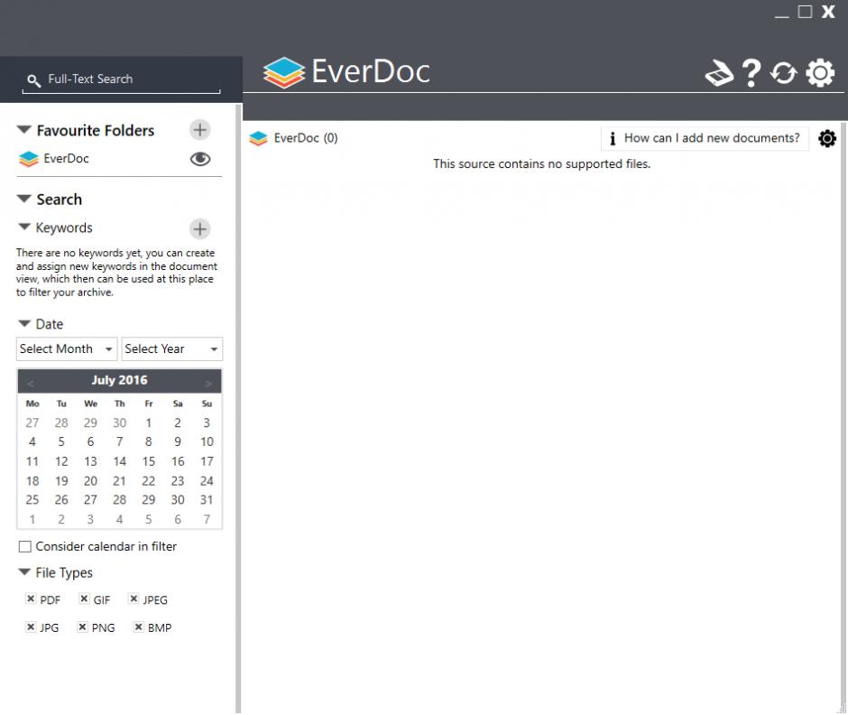Viewport: 848px width, 715px height.
Task: Open the scanner import tool
Action: (x=719, y=73)
